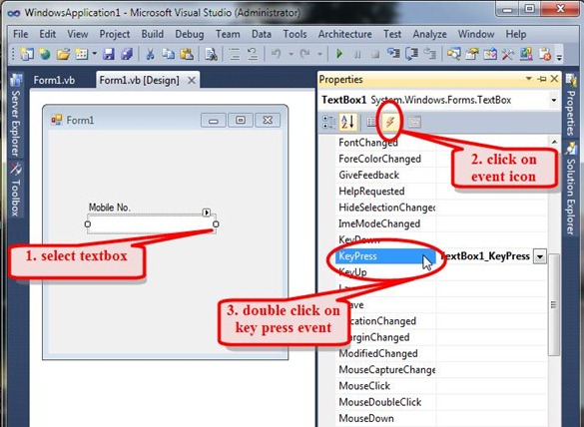
Task: Open the Build menu
Action: pyautogui.click(x=153, y=34)
